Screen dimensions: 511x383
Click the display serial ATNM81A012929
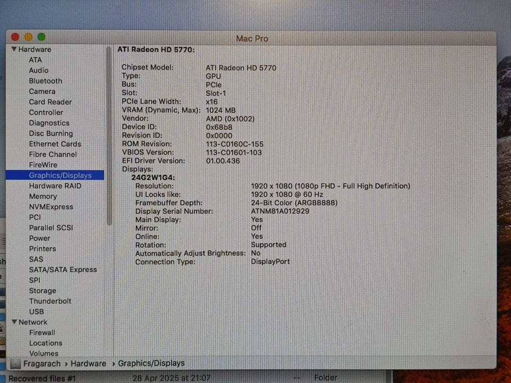tap(280, 211)
